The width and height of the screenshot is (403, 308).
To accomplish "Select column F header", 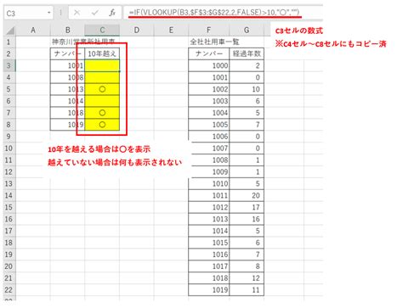I will point(209,30).
